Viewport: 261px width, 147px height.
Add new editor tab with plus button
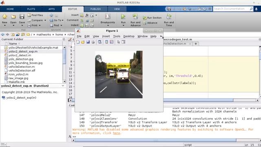pyautogui.click(x=196, y=44)
